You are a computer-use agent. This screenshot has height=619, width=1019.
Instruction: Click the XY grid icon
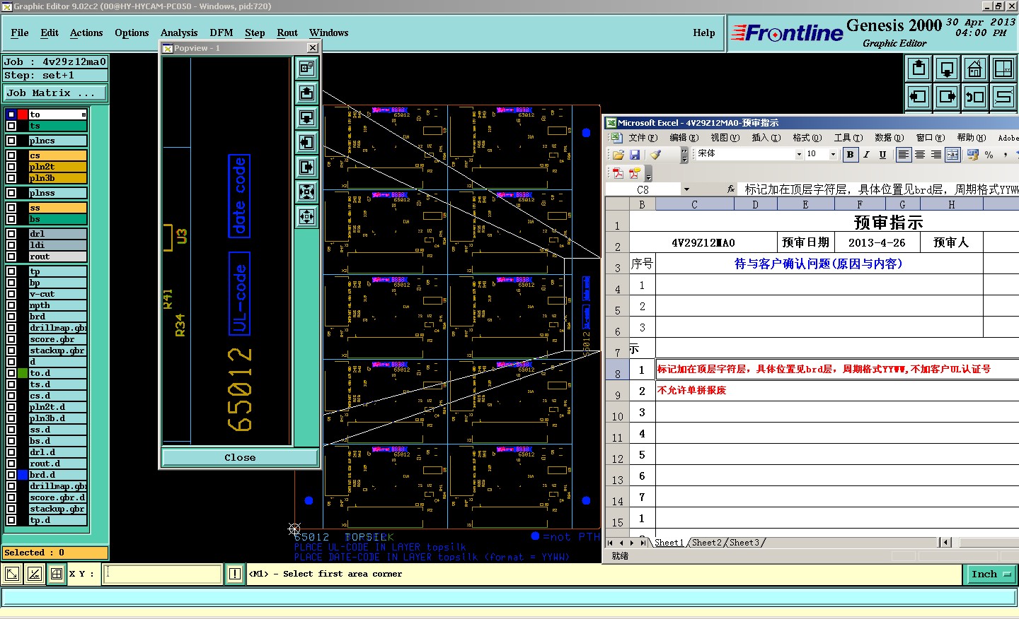(x=1003, y=69)
